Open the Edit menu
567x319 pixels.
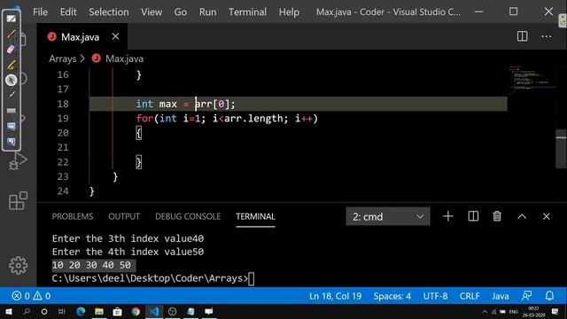(x=68, y=12)
